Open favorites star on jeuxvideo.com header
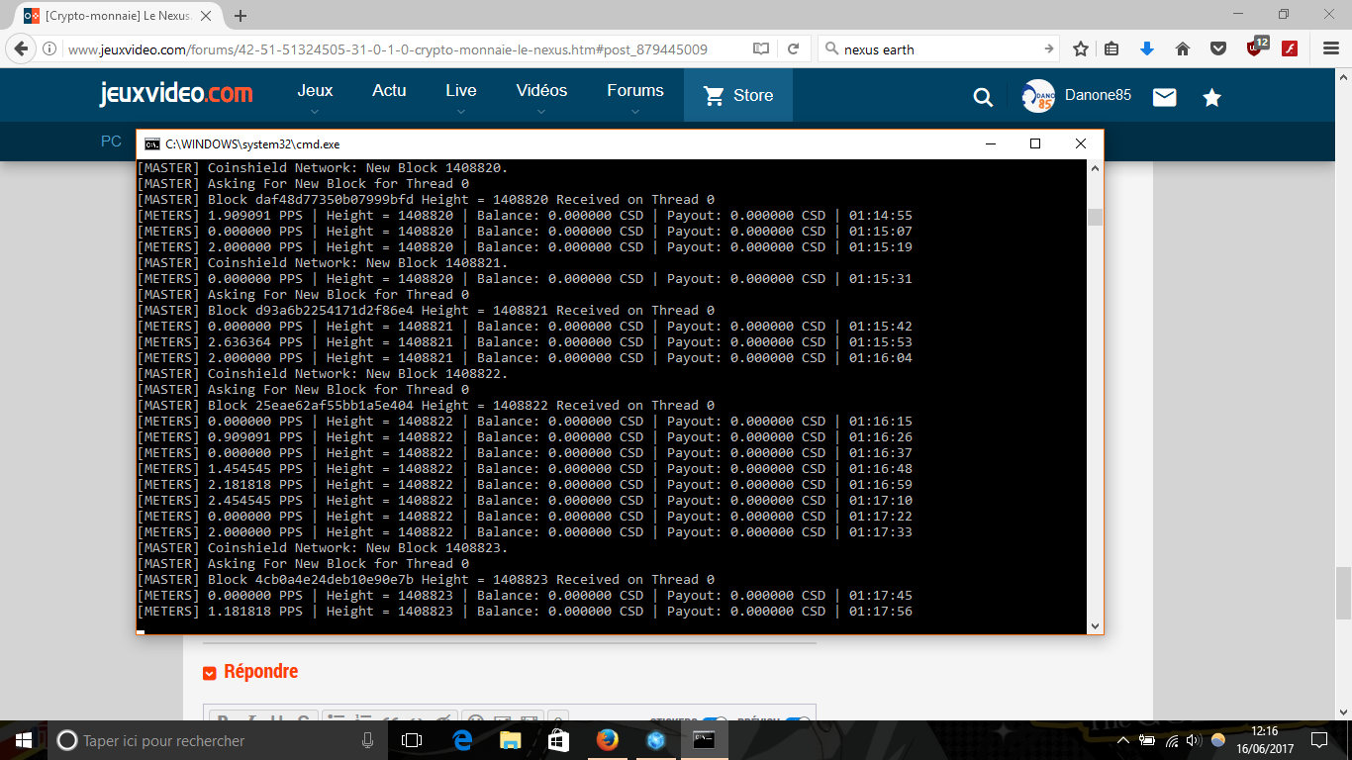Viewport: 1352px width, 760px height. pyautogui.click(x=1212, y=96)
